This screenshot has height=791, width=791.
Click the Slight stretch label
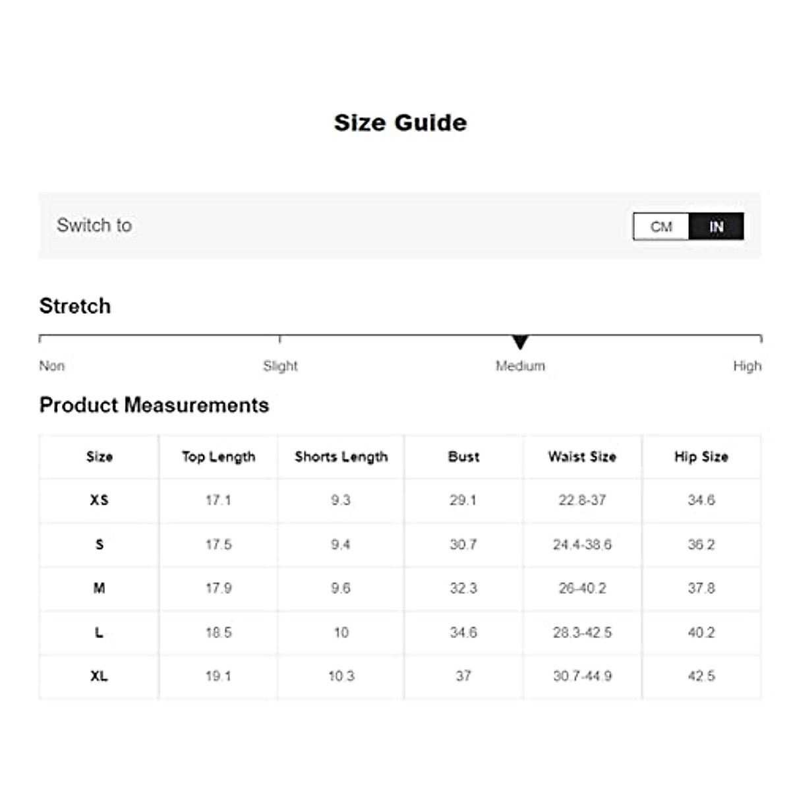pos(280,366)
